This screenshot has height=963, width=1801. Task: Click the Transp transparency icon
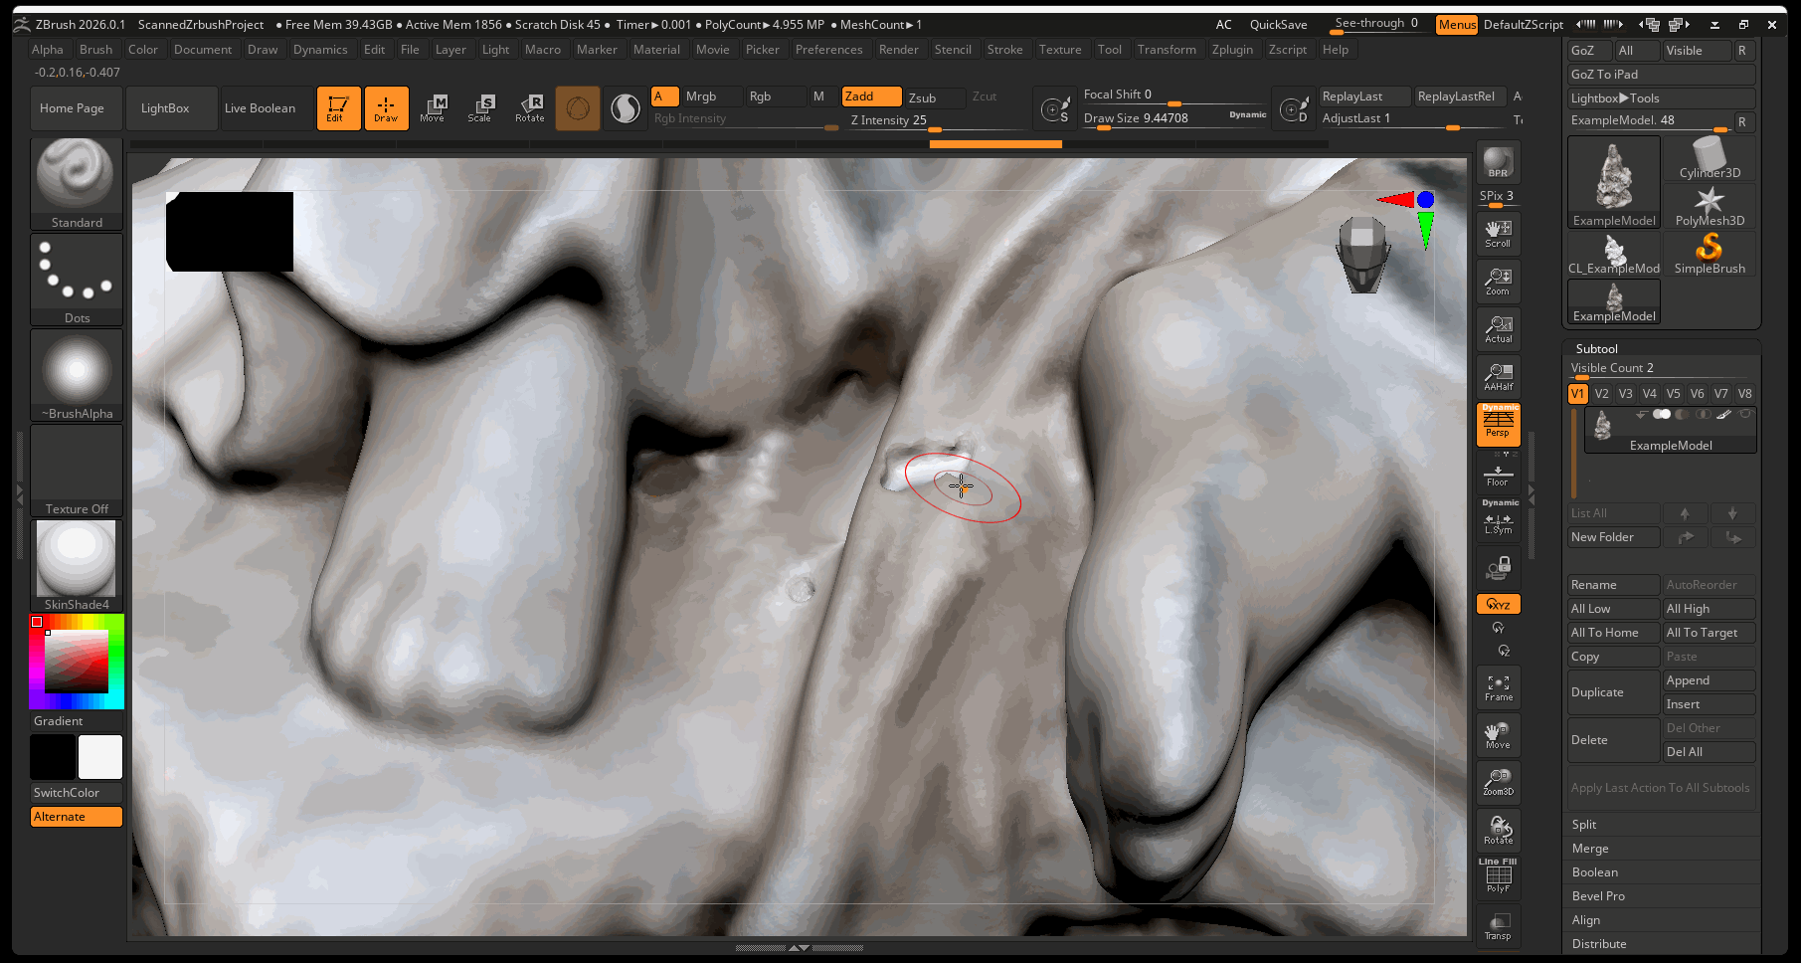point(1498,926)
